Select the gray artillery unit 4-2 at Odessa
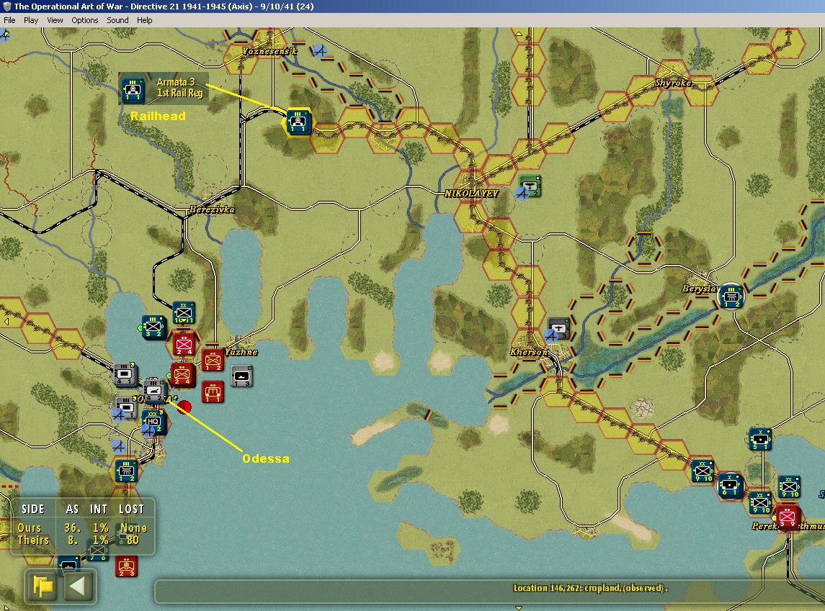 154,390
